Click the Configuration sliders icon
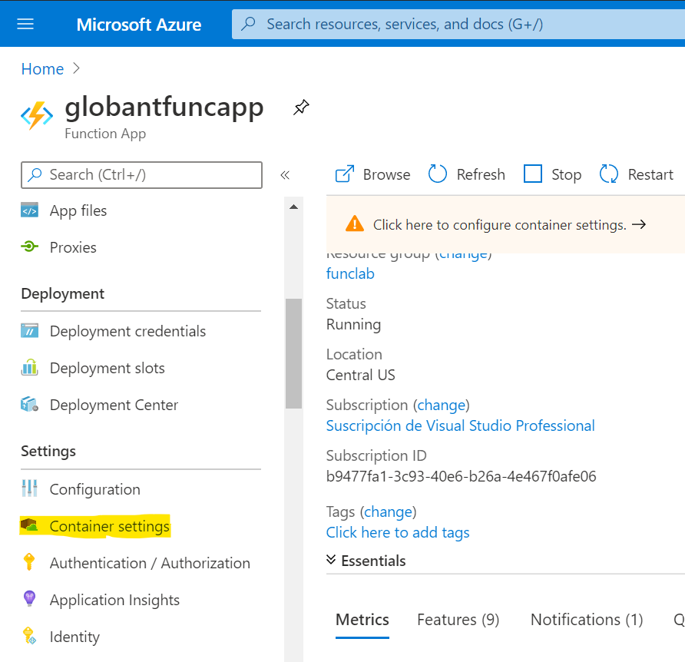 point(29,488)
